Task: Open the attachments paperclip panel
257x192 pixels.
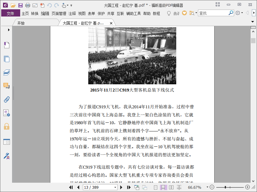Action: coord(7,99)
